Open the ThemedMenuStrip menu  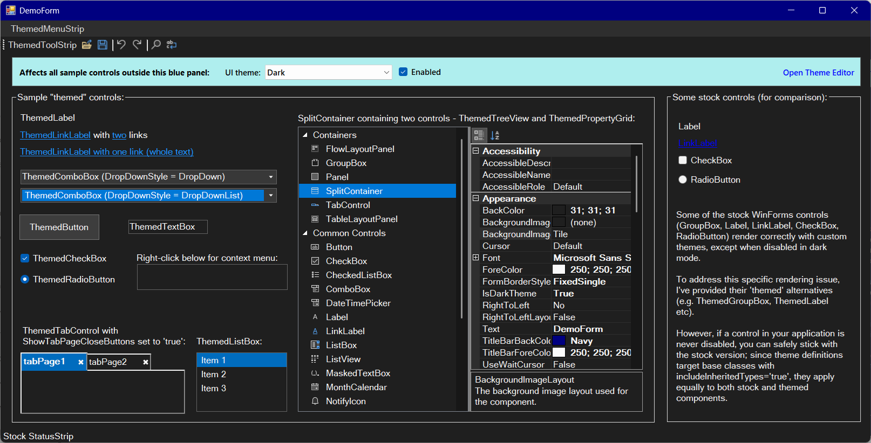click(x=47, y=29)
